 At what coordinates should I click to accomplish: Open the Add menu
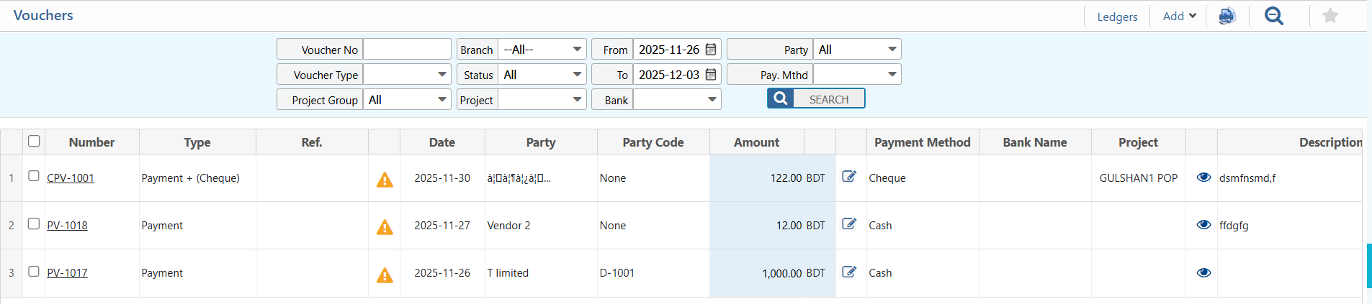(x=1179, y=16)
